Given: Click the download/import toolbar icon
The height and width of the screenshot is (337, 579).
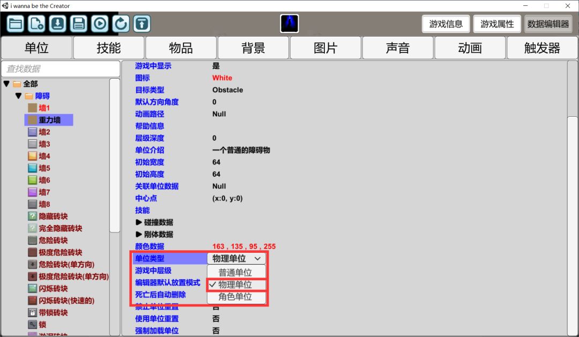Looking at the screenshot, I should pyautogui.click(x=58, y=24).
